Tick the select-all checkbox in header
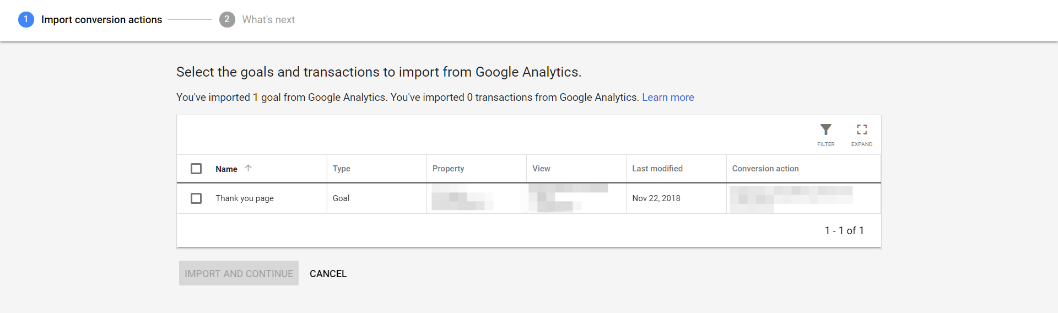 point(196,169)
